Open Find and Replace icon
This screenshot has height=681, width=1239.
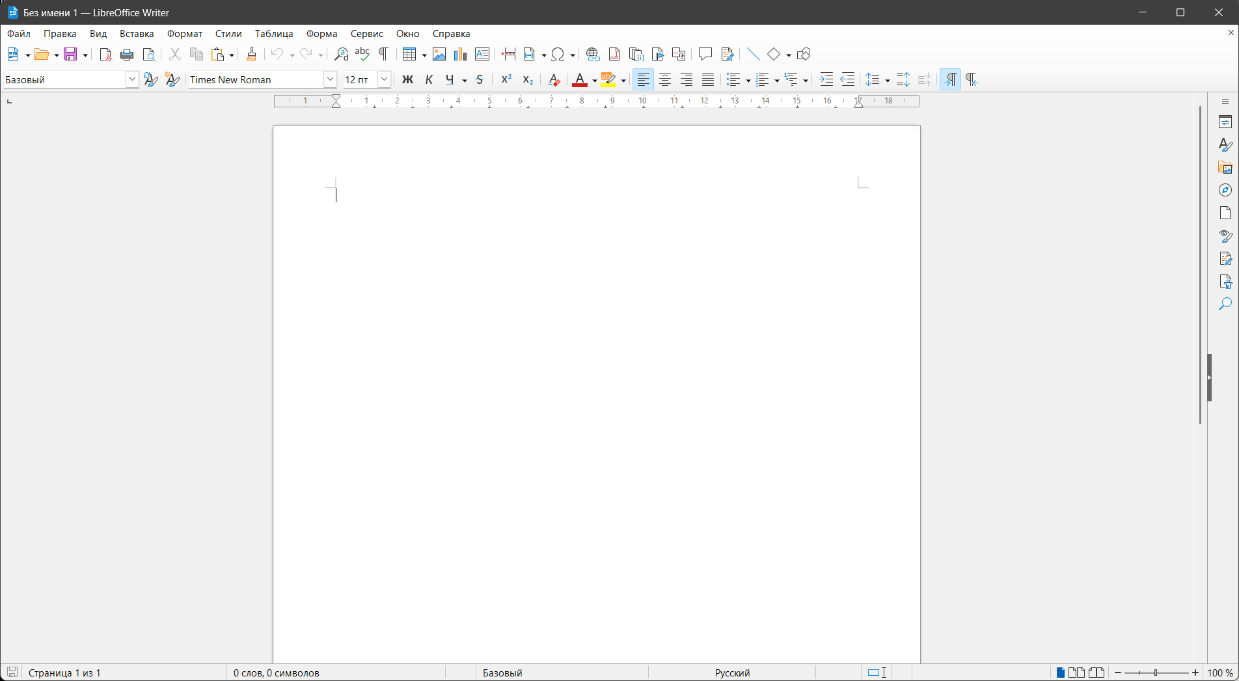tap(341, 55)
